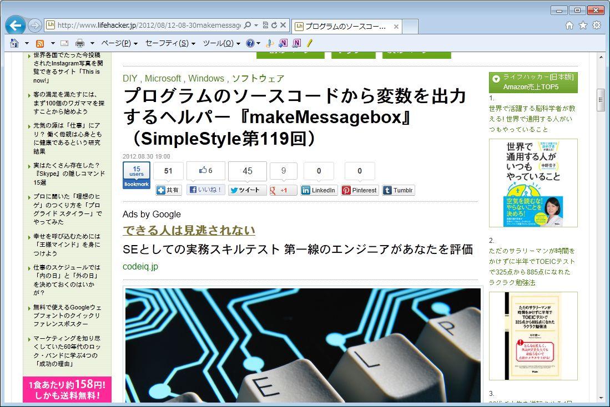This screenshot has width=610, height=407.
Task: Open Favorites via the star icon
Action: (x=583, y=25)
